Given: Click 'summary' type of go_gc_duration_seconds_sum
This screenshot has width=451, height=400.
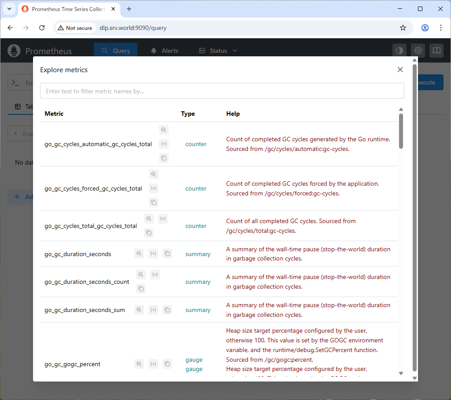Looking at the screenshot, I should (198, 310).
